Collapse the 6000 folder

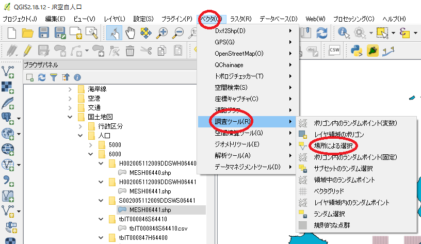coord(91,154)
